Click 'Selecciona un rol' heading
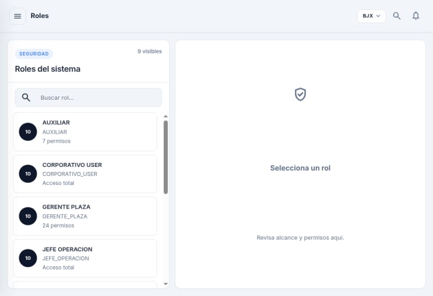Image resolution: width=433 pixels, height=296 pixels. pyautogui.click(x=300, y=168)
